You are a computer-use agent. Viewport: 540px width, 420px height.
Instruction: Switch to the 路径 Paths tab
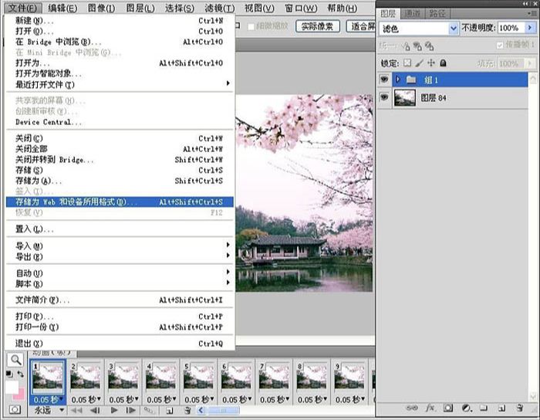437,13
